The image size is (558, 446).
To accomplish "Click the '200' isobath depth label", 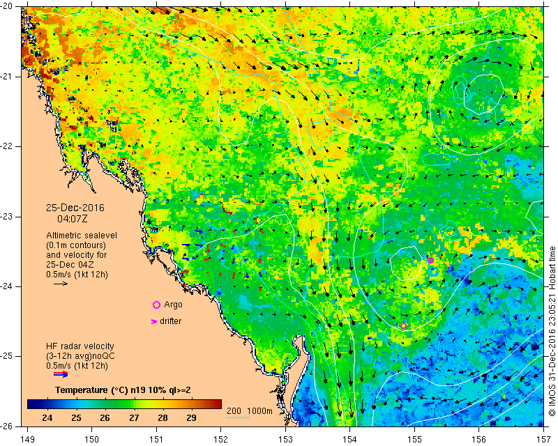I will click(x=234, y=411).
